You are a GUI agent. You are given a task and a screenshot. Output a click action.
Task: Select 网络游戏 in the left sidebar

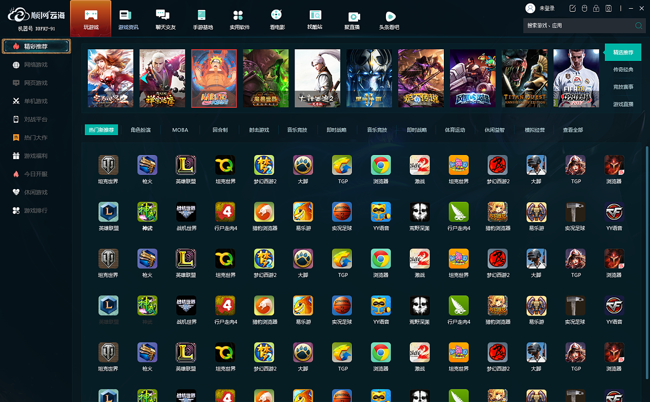point(36,65)
